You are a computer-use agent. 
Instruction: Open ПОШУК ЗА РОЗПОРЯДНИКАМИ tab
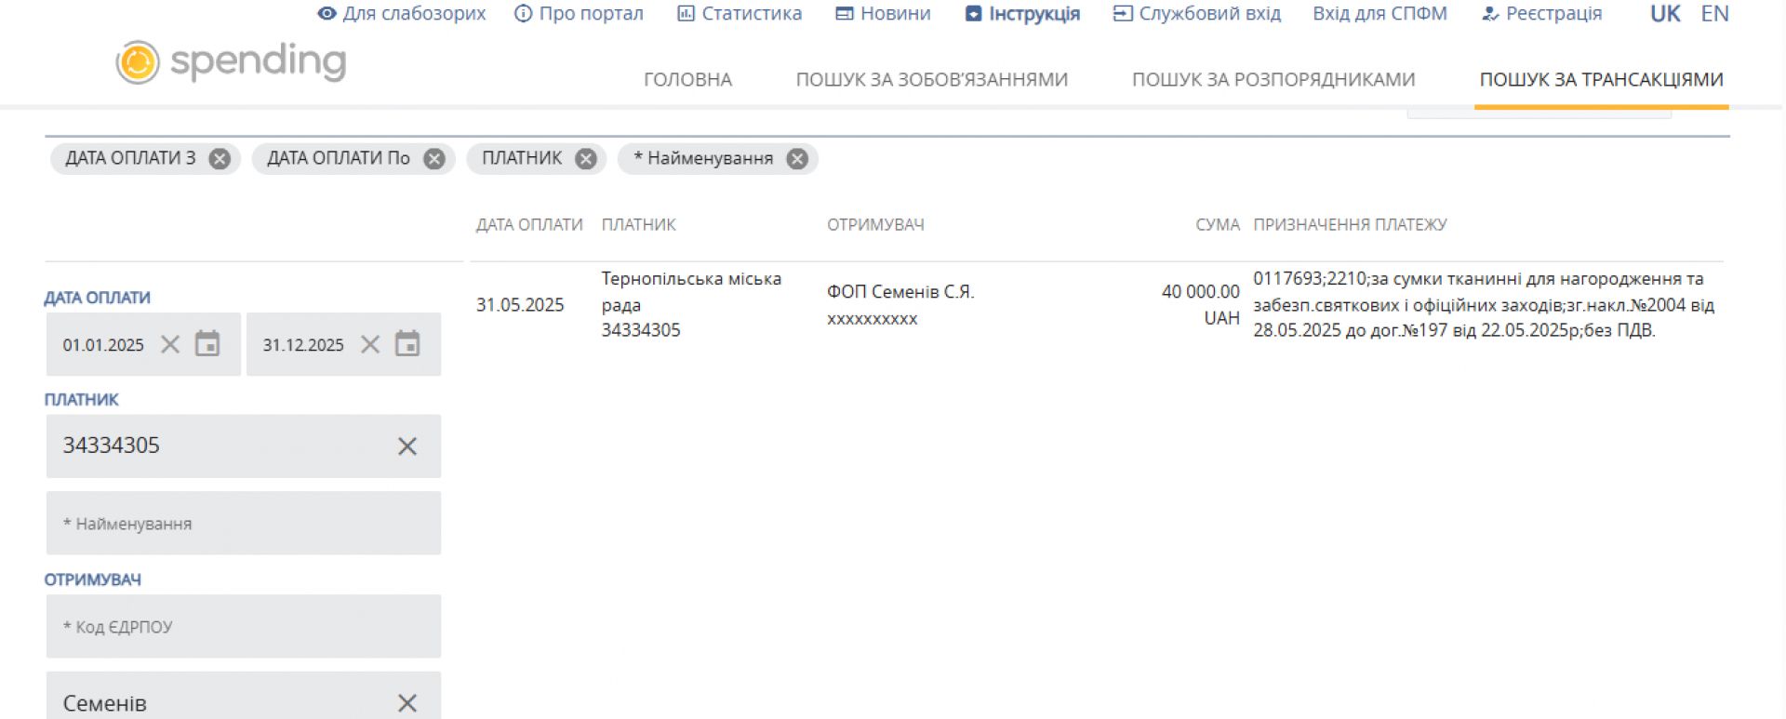(x=1273, y=80)
